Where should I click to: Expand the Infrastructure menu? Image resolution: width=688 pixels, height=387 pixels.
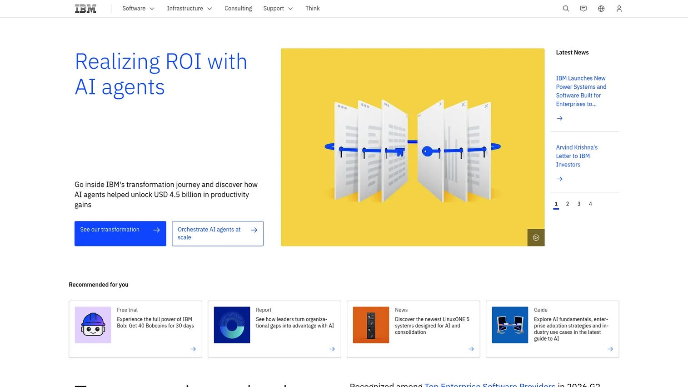[x=189, y=9]
